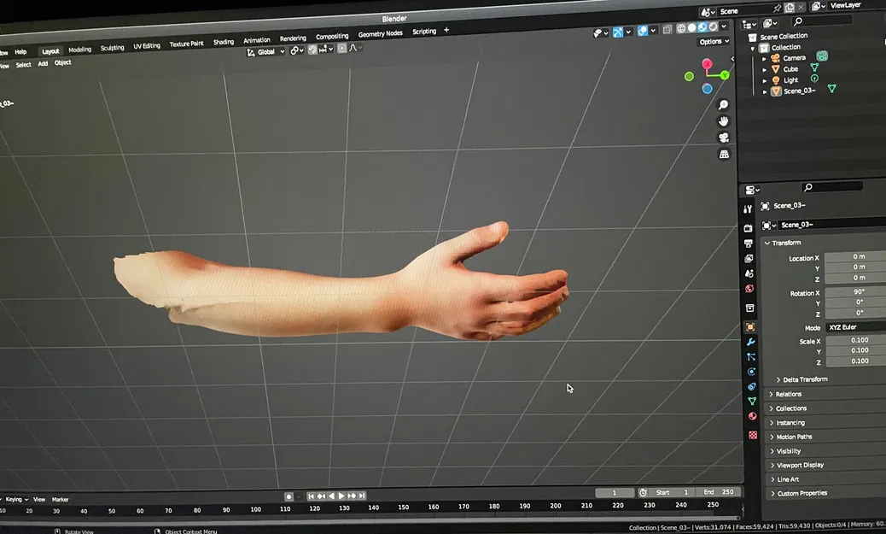Add a new workspace with plus button
Viewport: 886px width, 534px height.
(446, 30)
